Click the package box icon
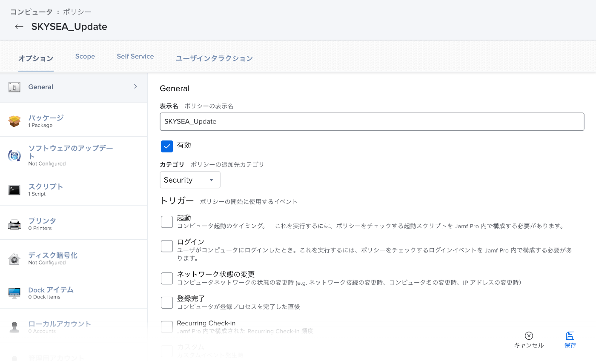The image size is (596, 361). [14, 121]
